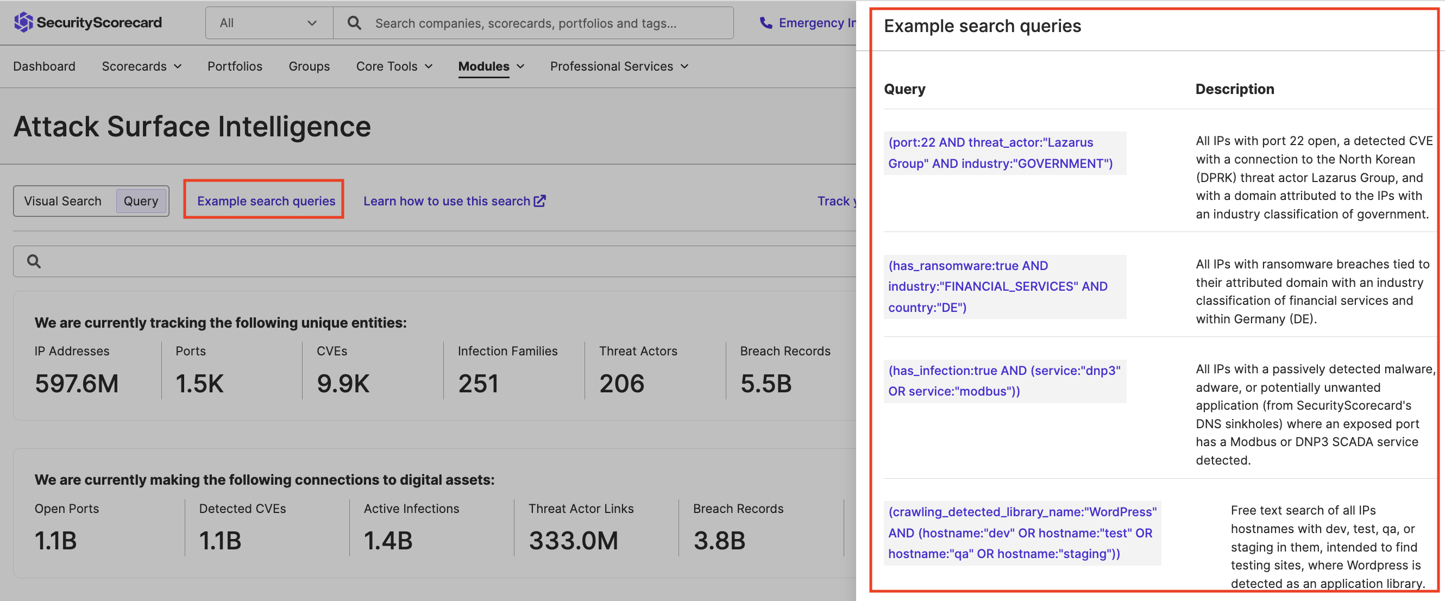The width and height of the screenshot is (1445, 601).
Task: Click the Attack Surface Intelligence heading
Action: [192, 126]
